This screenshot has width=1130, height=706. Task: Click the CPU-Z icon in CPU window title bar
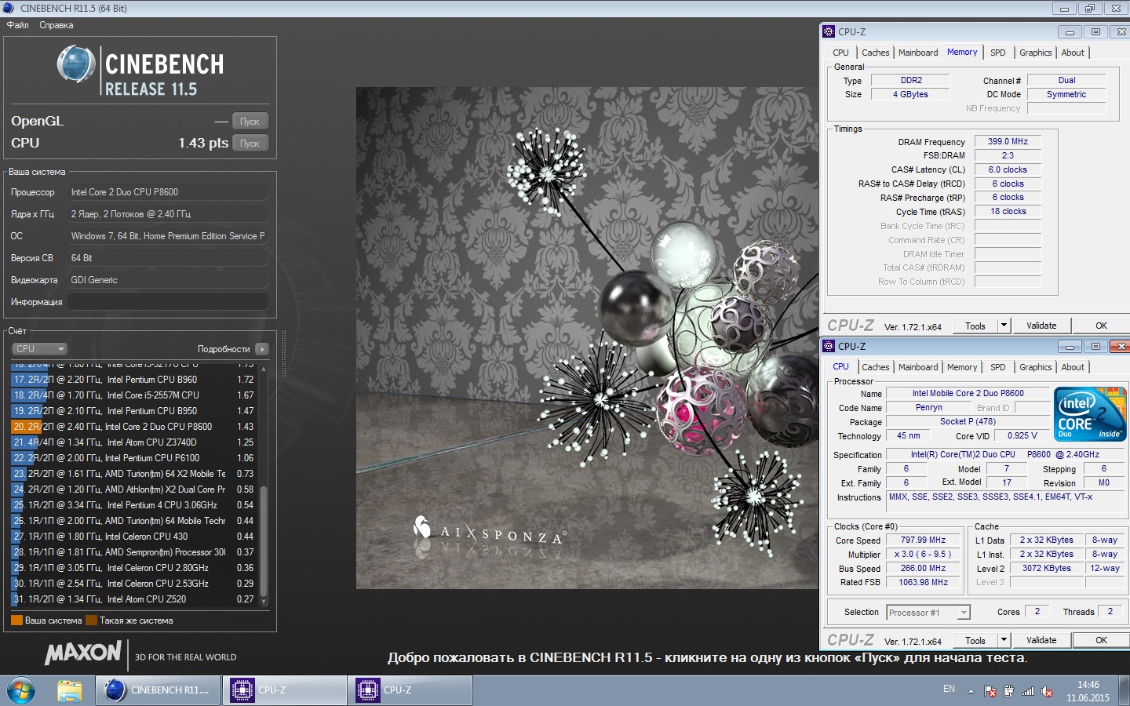(829, 346)
